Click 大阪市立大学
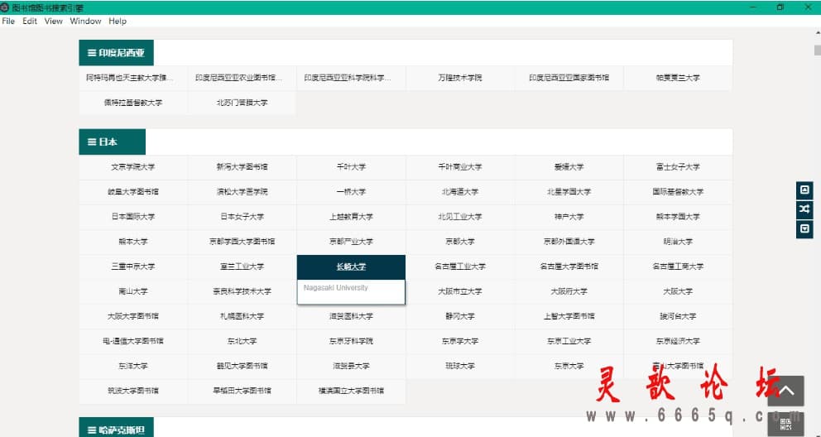Image resolution: width=821 pixels, height=437 pixels. [460, 291]
